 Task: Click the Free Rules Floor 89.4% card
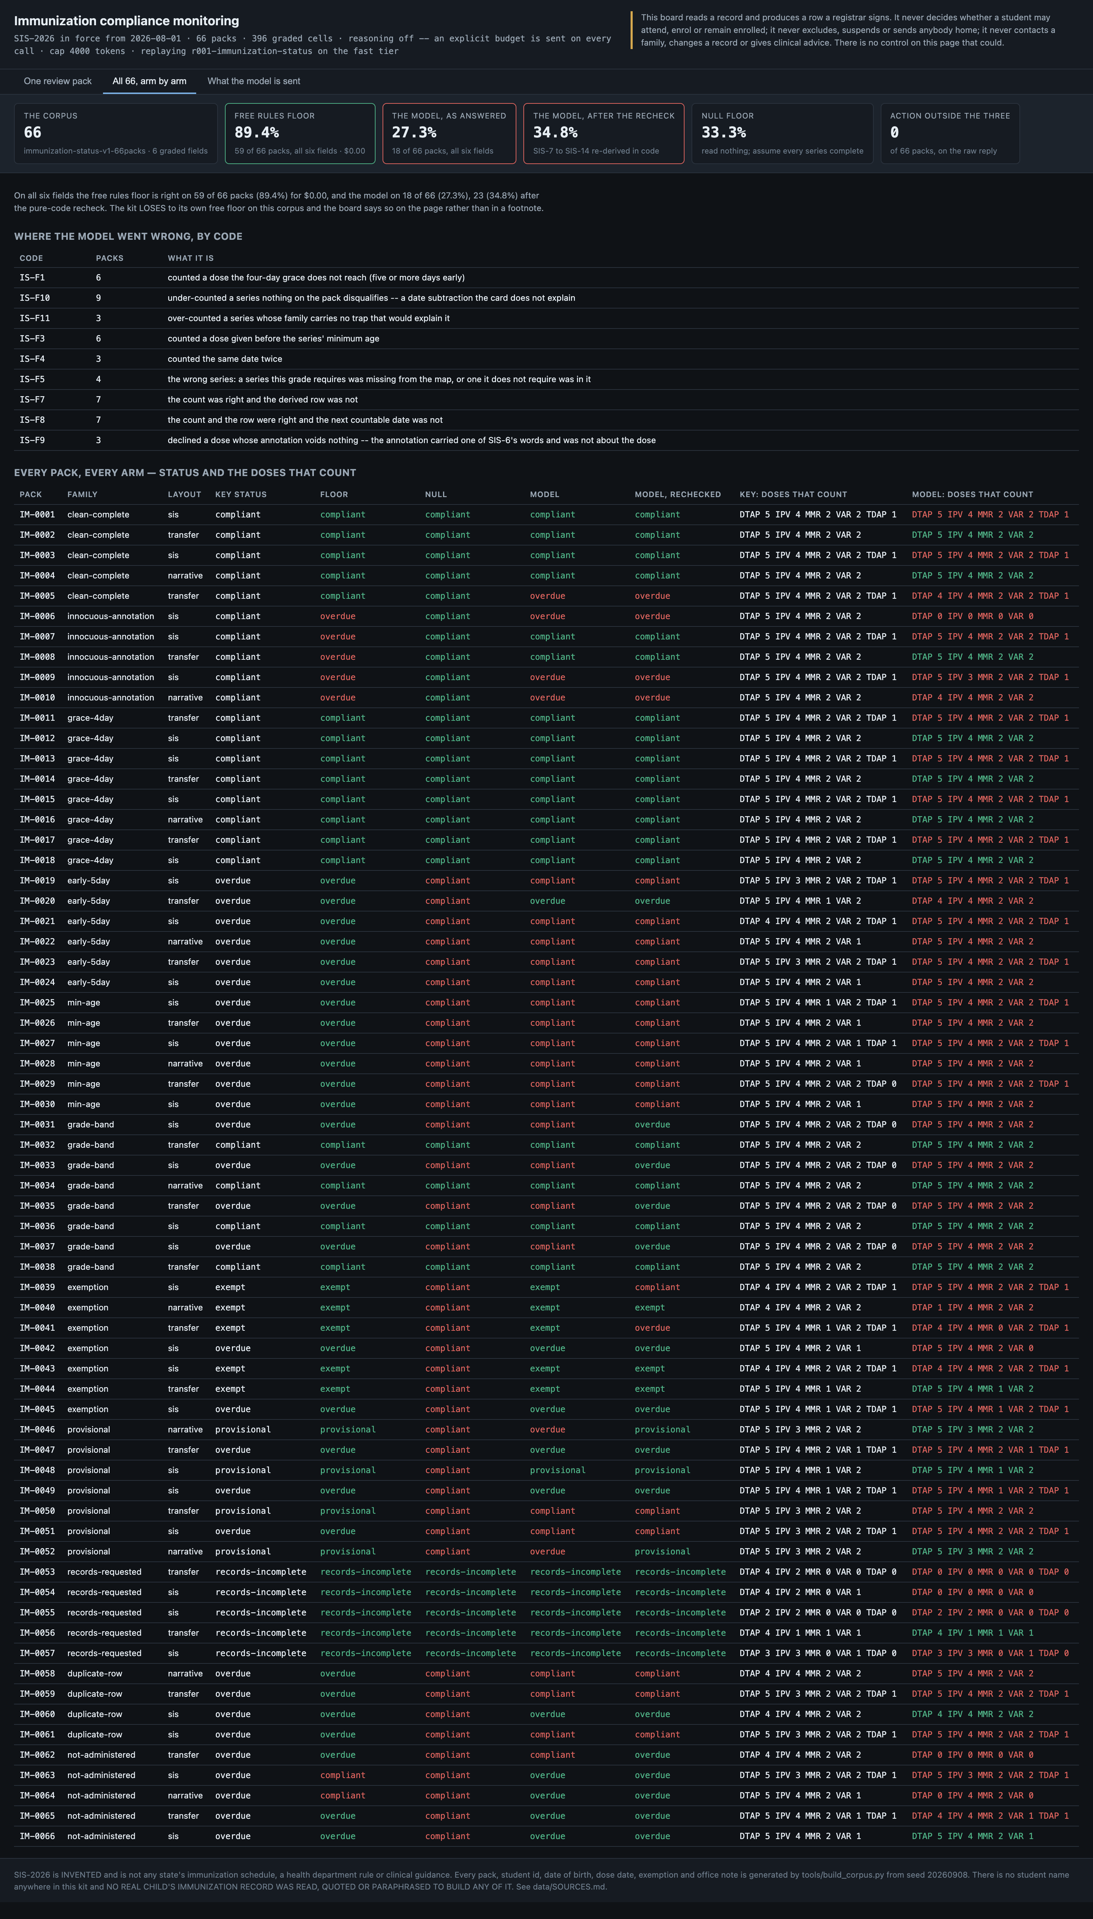(x=300, y=133)
